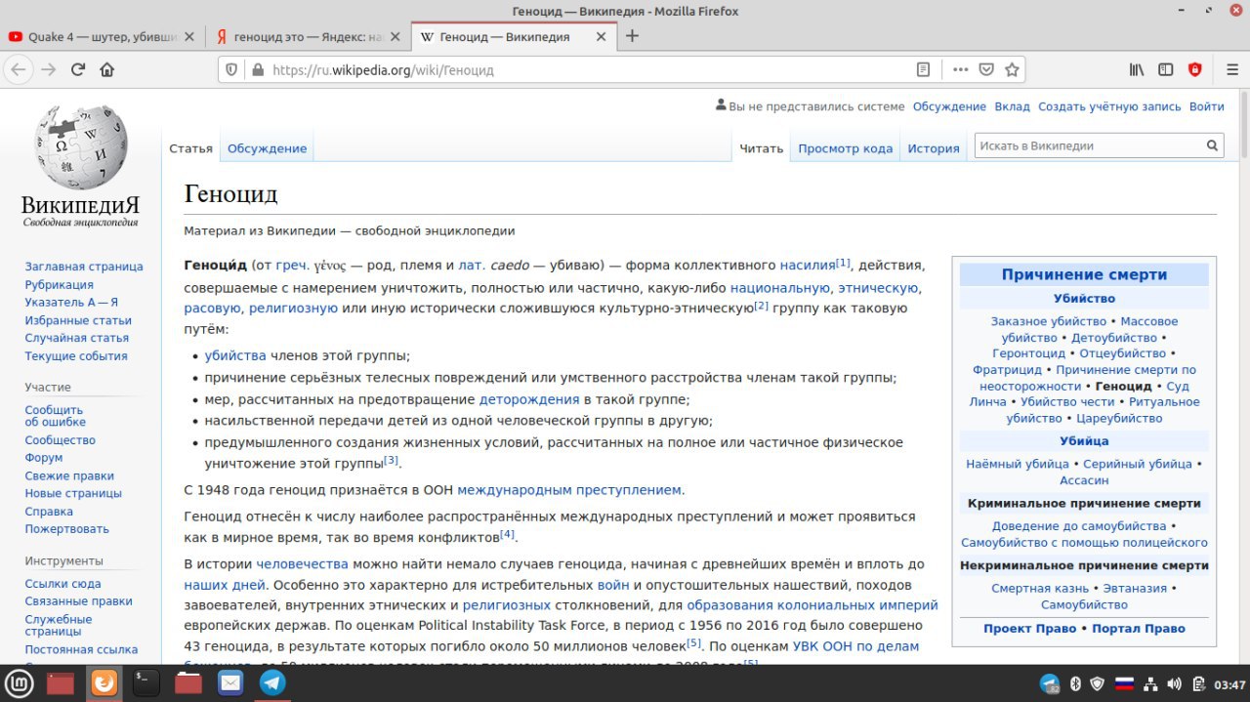
Task: Click the padlock site security icon
Action: [x=258, y=69]
